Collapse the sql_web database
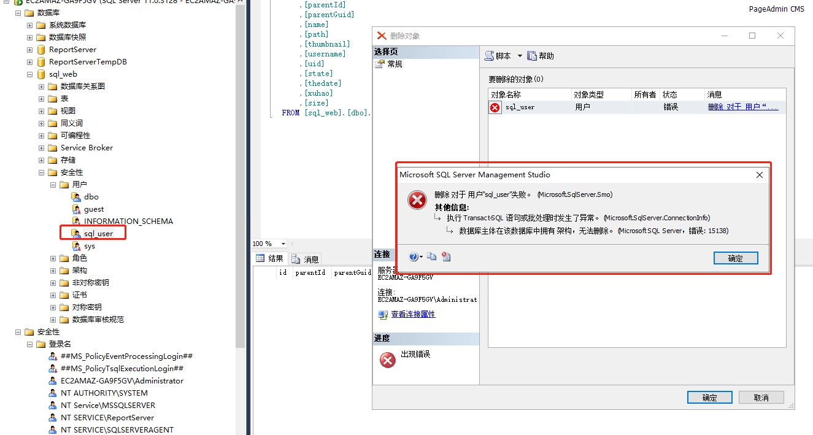 pos(29,74)
